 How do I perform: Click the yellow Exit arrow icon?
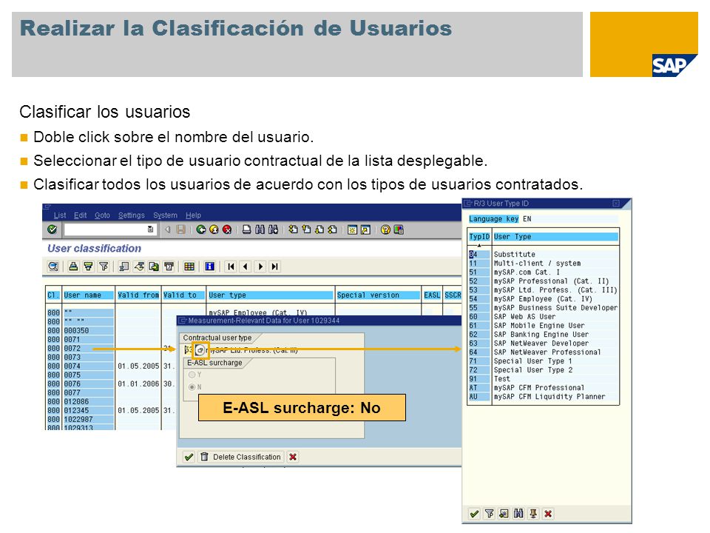(x=214, y=229)
